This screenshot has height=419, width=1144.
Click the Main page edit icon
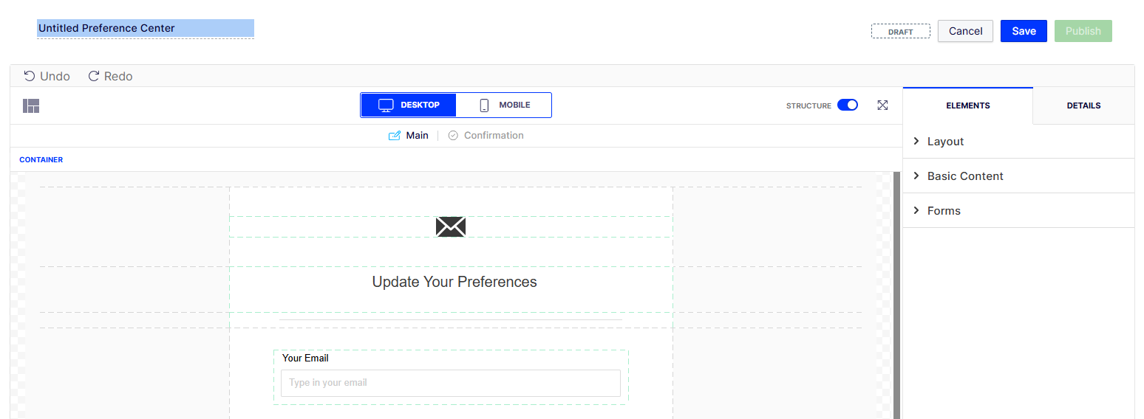coord(395,136)
